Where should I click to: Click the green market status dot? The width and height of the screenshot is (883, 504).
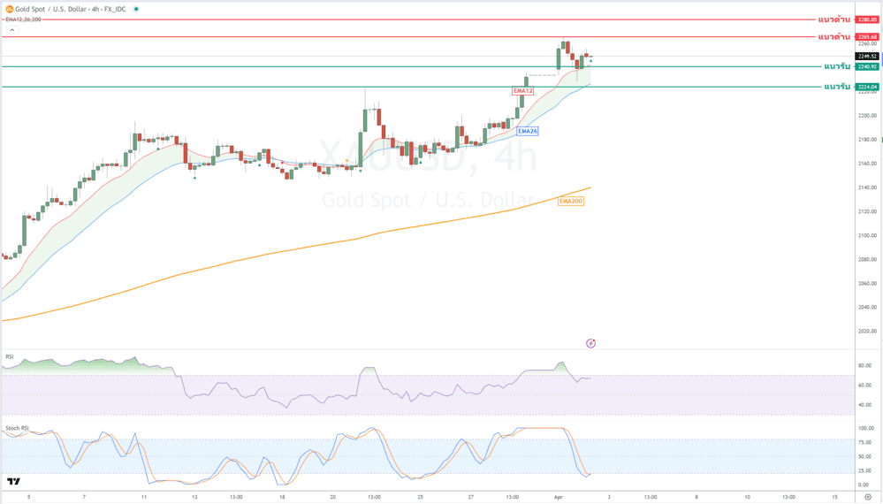pos(136,9)
